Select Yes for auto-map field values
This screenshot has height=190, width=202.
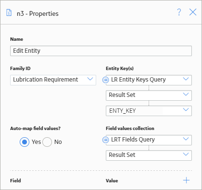pyautogui.click(x=25, y=142)
